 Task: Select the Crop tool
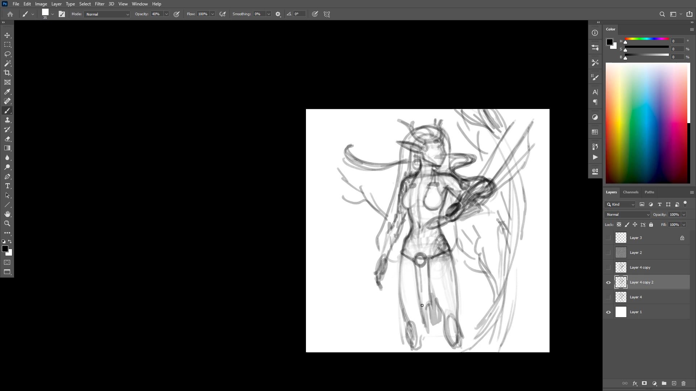pyautogui.click(x=7, y=73)
